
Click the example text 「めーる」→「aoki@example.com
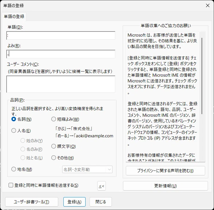point(84,136)
